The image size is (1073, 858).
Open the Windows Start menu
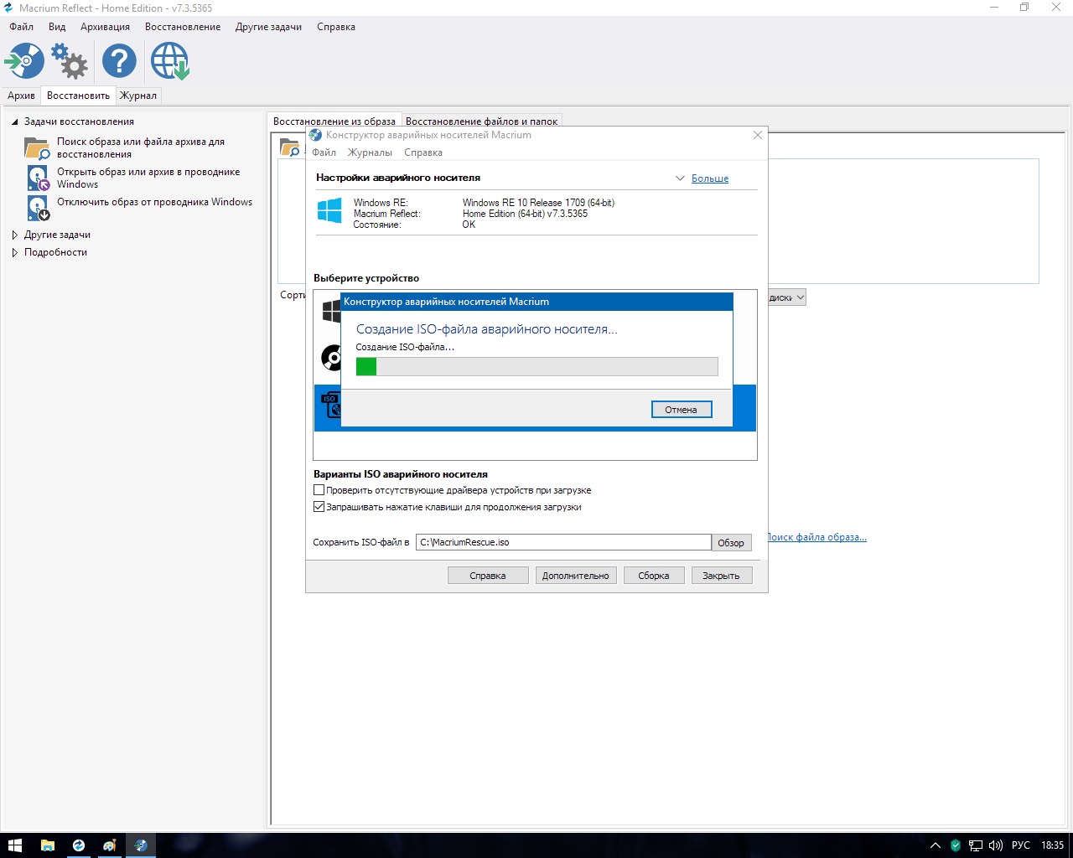15,845
